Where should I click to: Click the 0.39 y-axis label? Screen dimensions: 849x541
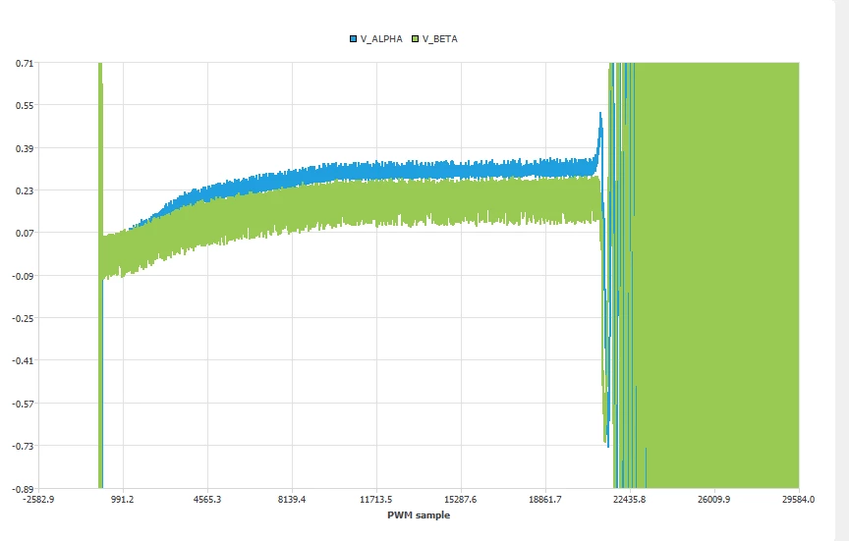pos(25,148)
